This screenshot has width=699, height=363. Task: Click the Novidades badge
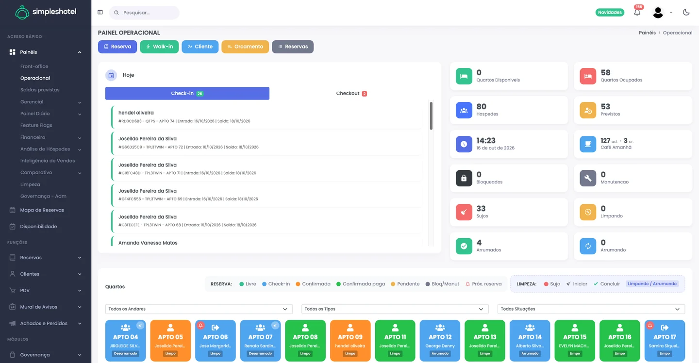[610, 13]
